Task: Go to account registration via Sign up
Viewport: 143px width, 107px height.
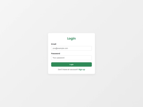Action: (x=82, y=69)
